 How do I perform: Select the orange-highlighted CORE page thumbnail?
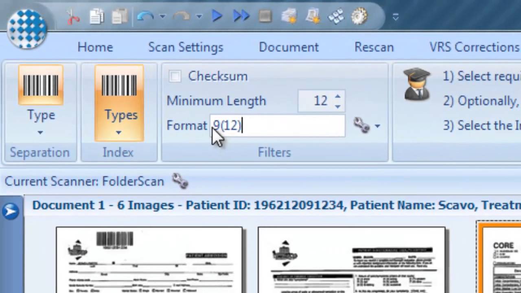tap(499, 258)
